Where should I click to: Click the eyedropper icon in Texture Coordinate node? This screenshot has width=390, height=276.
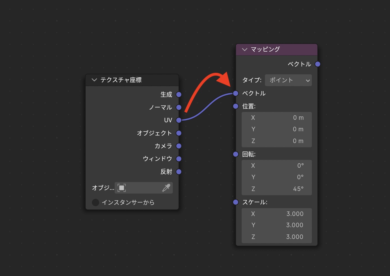(166, 188)
